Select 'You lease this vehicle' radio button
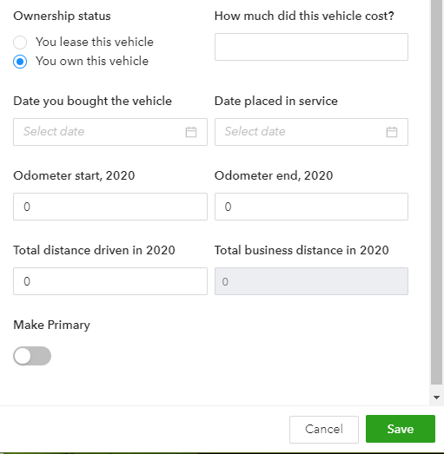 pyautogui.click(x=20, y=43)
